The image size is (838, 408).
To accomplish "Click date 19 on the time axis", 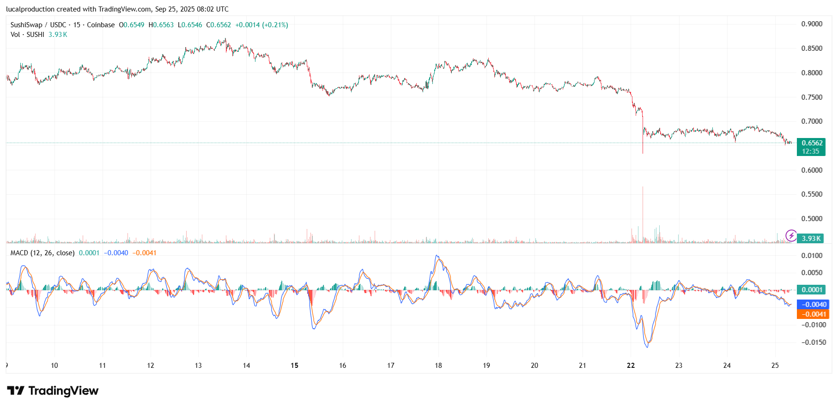I will click(x=486, y=366).
